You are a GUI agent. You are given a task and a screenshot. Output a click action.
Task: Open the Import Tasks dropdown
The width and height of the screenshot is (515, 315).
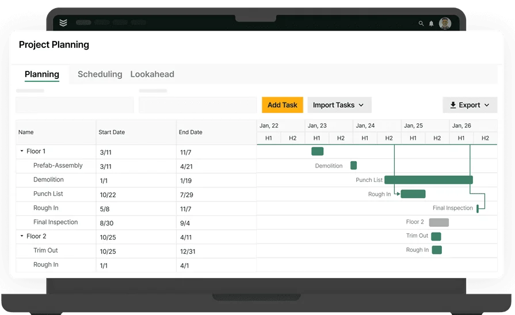[339, 105]
